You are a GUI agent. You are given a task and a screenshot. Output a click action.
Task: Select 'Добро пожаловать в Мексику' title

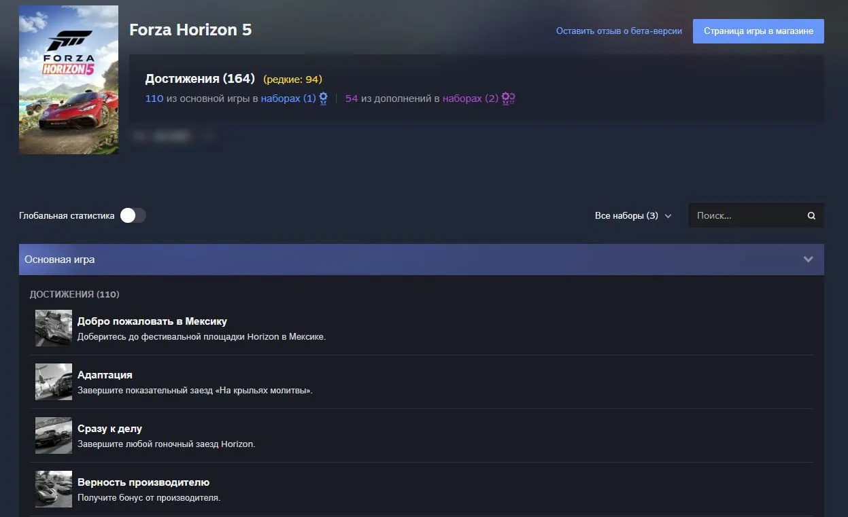[x=152, y=321]
